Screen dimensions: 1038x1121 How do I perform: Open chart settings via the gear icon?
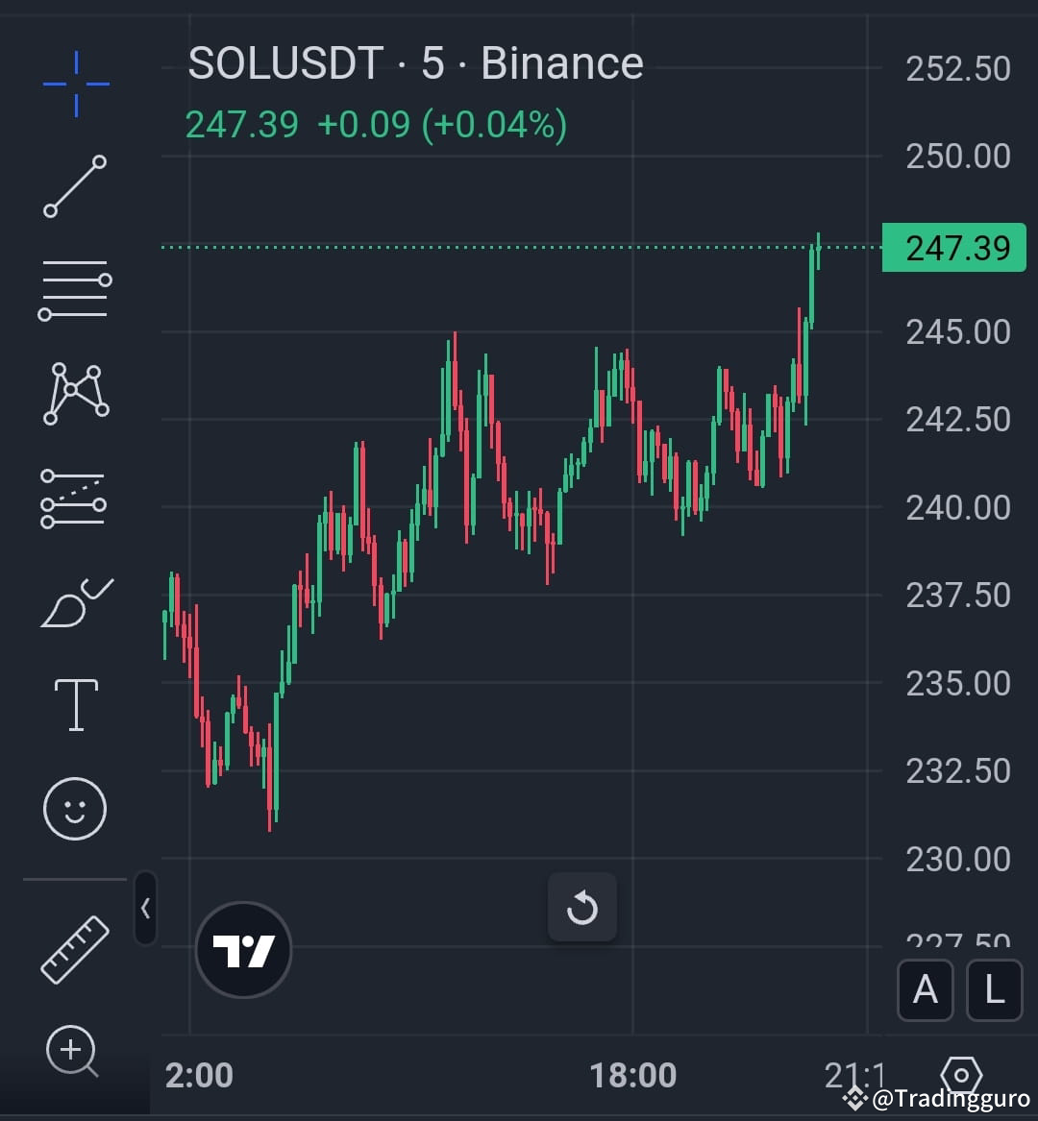tap(960, 1077)
